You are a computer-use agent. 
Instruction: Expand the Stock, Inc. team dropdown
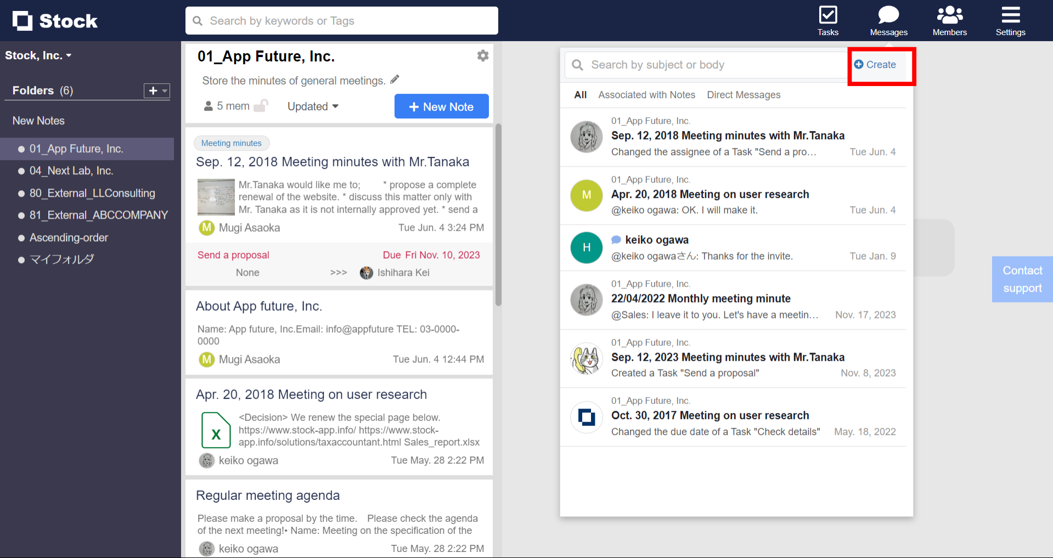(x=38, y=55)
